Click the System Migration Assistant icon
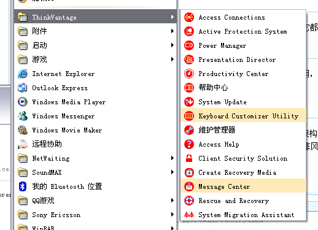Screen dimensions: 318x230 coord(189,215)
